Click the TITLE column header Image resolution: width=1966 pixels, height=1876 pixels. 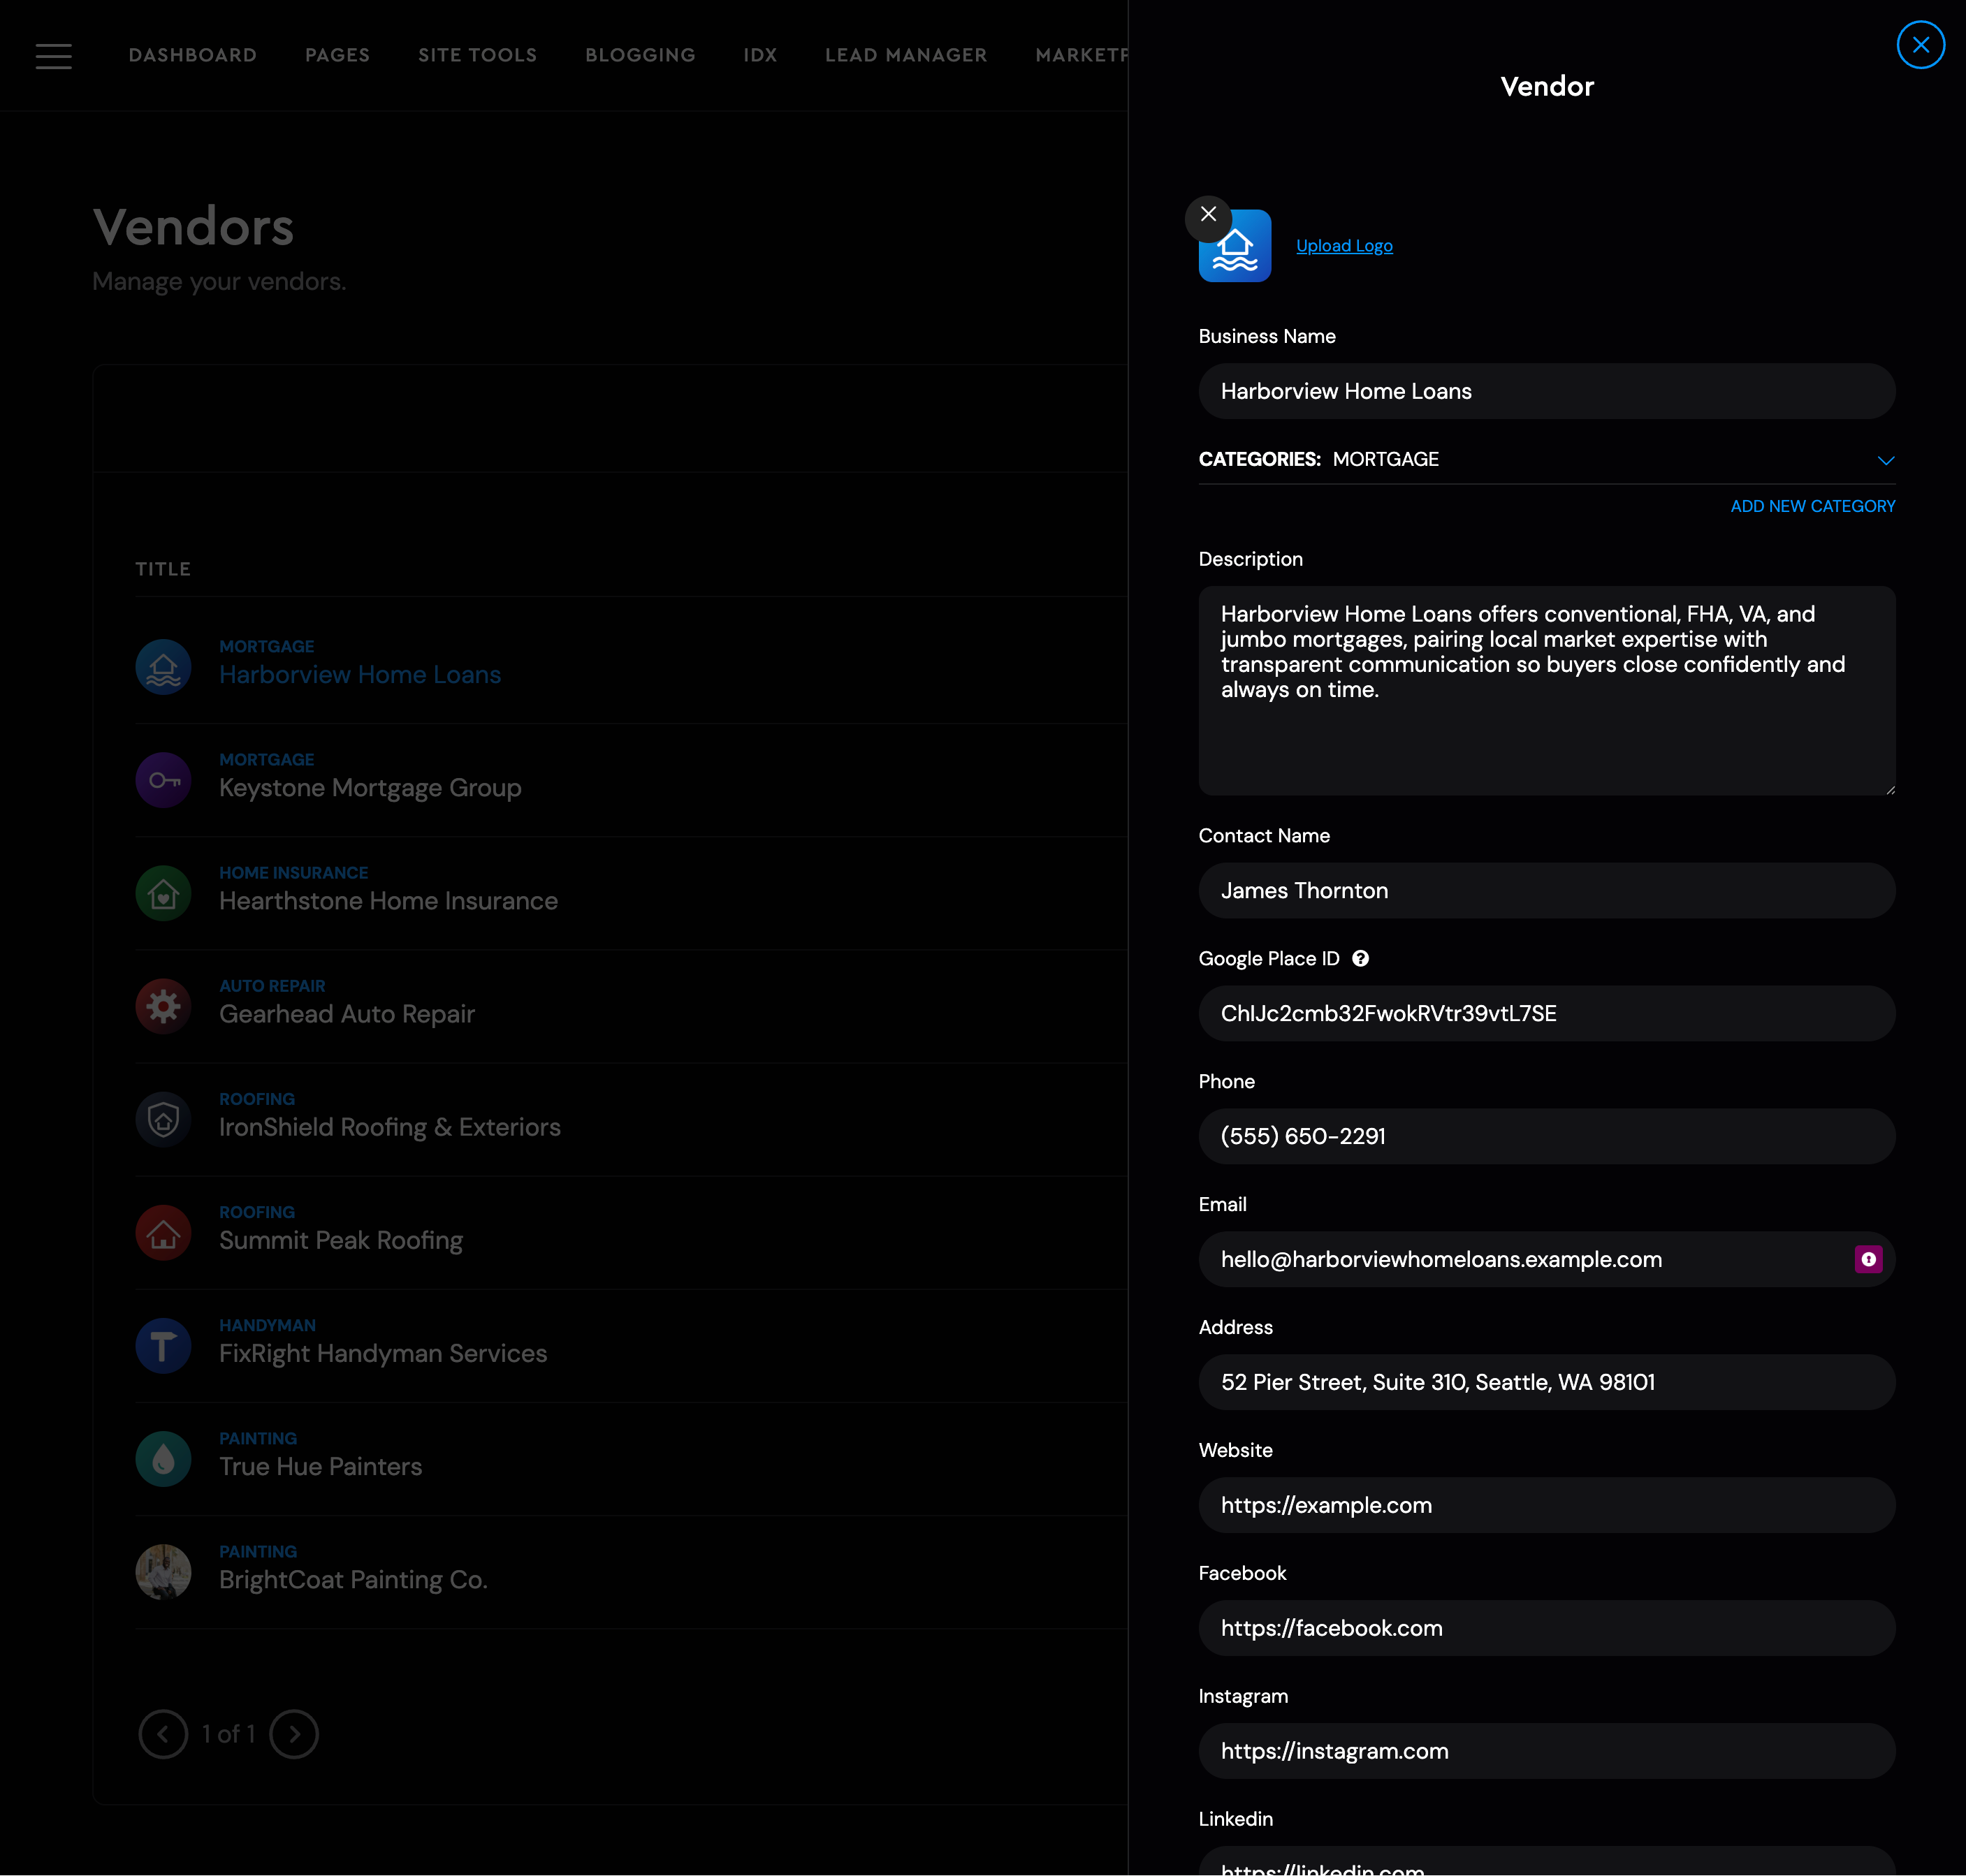(x=163, y=569)
